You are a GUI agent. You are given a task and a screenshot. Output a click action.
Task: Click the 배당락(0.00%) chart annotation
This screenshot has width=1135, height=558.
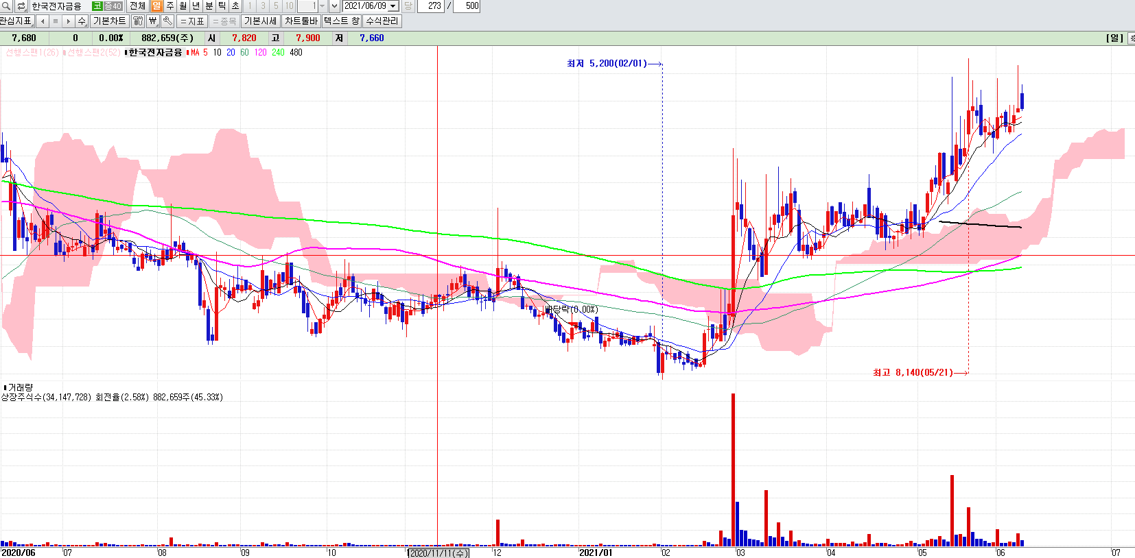pos(571,310)
